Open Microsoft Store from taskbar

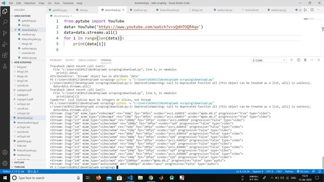pyautogui.click(x=119, y=177)
